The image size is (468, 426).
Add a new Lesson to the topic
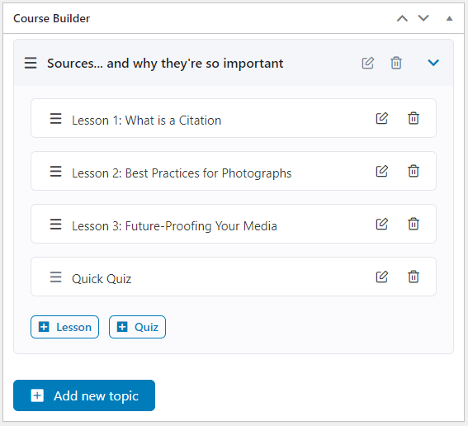(x=64, y=327)
